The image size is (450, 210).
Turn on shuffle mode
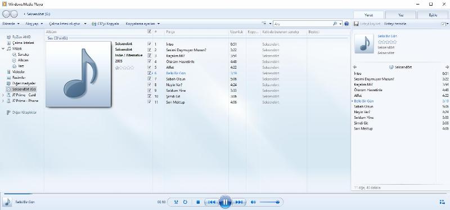click(x=176, y=202)
